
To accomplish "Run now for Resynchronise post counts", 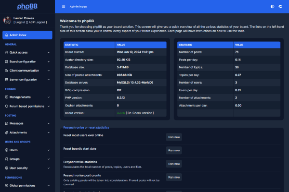I will point(174,177).
